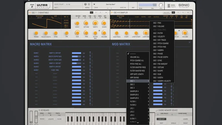Viewport: 222px width, 125px height.
Task: Click sampler CLEAR button
Action: 137,17
